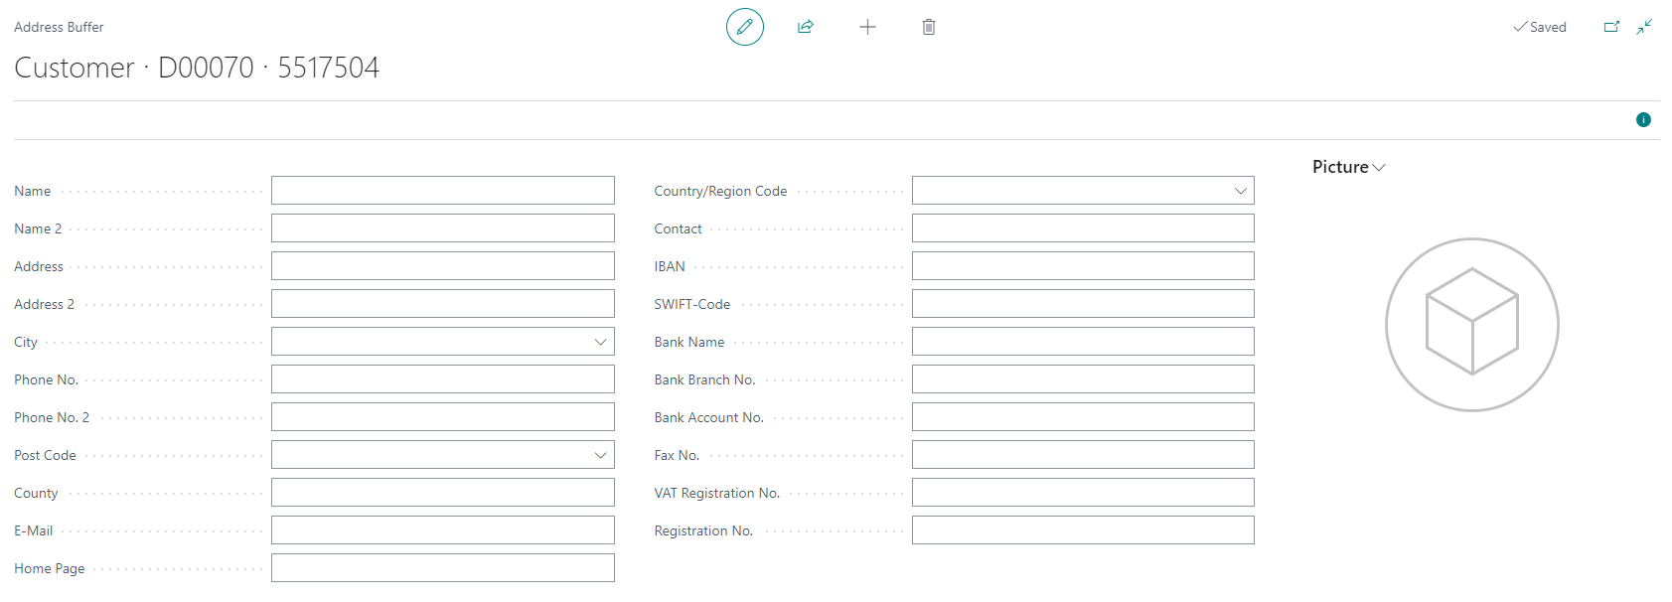Click the VAT Registration No. input field
Screen dimensions: 1672x602
[x=1083, y=493]
